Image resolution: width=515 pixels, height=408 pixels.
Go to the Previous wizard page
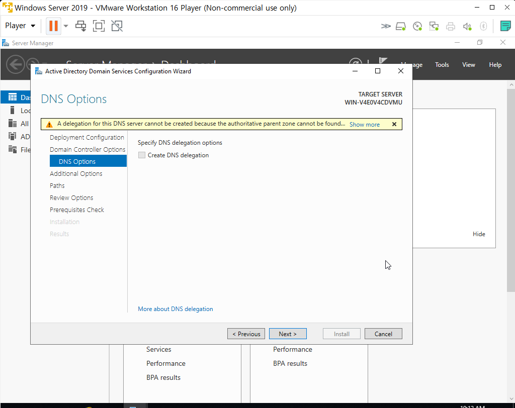point(246,334)
